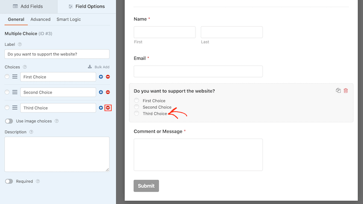Remove the First Choice option
363x204 pixels.
(108, 77)
